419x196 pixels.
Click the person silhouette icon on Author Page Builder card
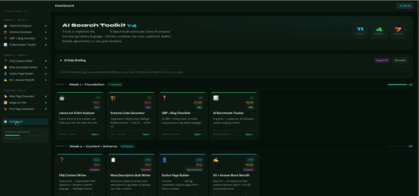[x=165, y=160]
